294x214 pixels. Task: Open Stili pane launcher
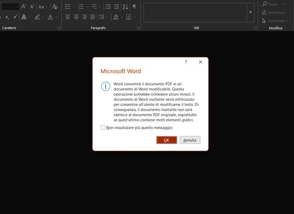tap(255, 28)
